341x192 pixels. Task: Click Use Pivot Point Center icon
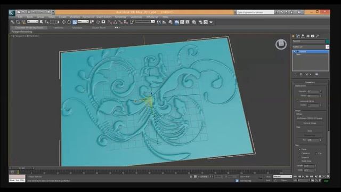point(92,22)
